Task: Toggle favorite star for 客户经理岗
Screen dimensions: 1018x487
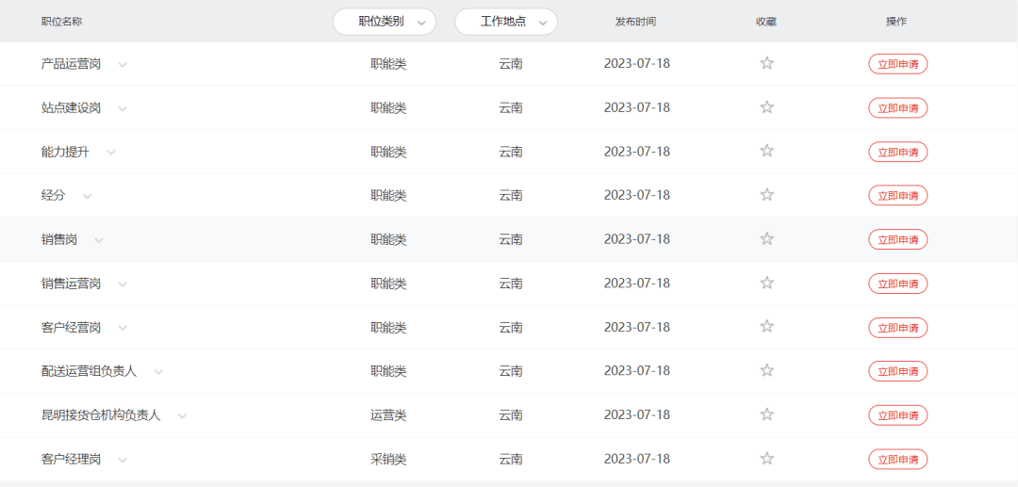Action: pyautogui.click(x=766, y=459)
